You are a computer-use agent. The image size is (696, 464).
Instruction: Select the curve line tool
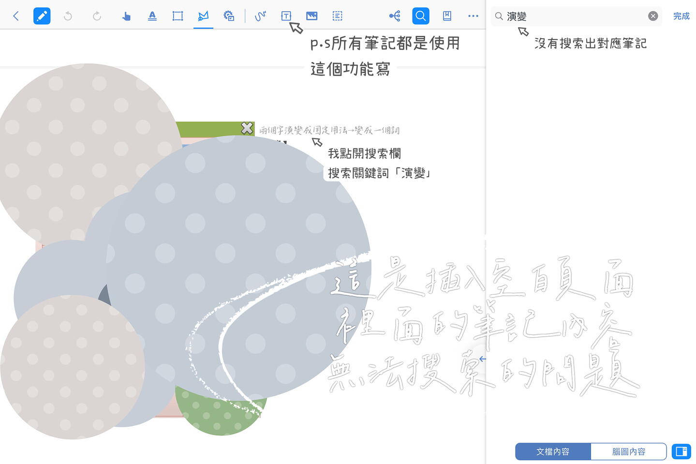[x=260, y=15]
